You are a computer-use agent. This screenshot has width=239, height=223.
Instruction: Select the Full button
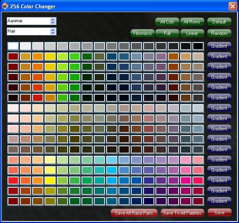[x=167, y=33]
